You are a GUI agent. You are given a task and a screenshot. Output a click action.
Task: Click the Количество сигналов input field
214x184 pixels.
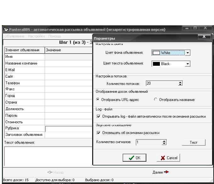point(149,142)
